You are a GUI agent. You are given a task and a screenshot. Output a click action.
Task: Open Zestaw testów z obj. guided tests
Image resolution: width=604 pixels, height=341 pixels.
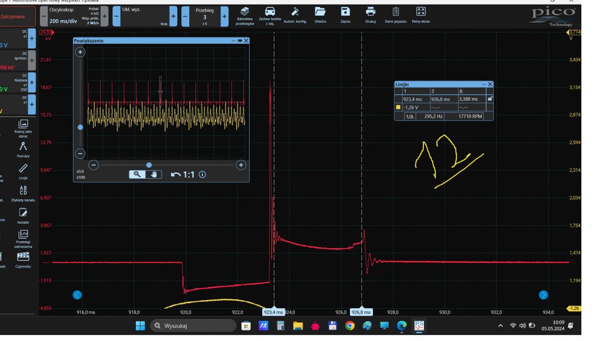click(x=270, y=16)
